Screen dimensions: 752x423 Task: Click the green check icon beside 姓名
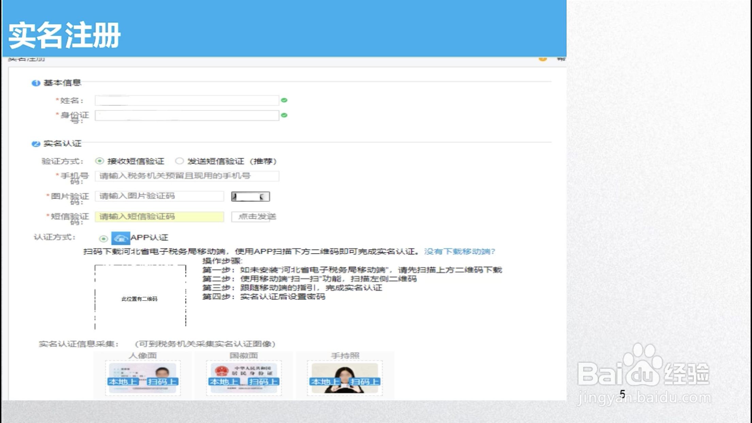click(284, 100)
